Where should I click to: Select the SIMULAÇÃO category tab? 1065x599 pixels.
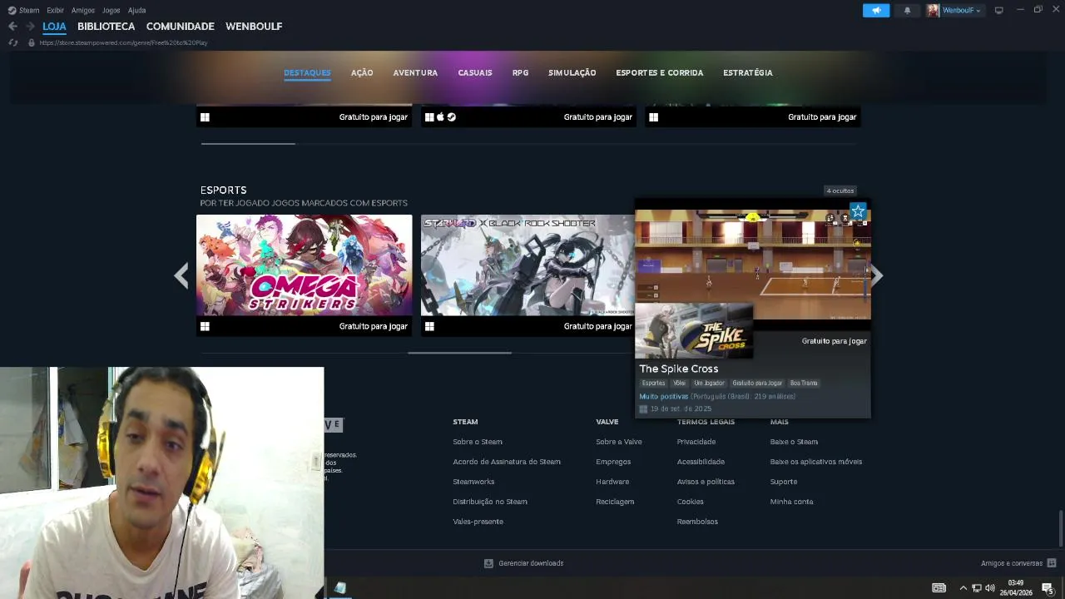coord(572,72)
